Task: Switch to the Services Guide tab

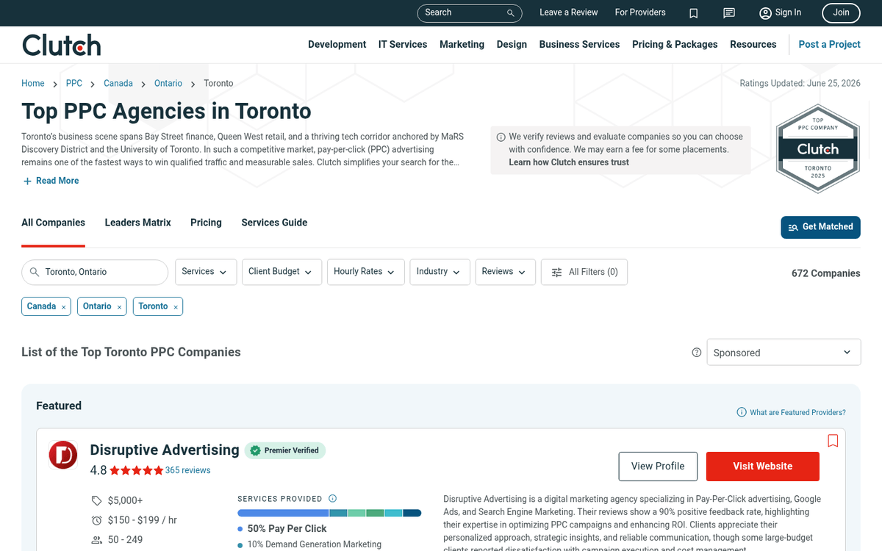Action: (274, 223)
